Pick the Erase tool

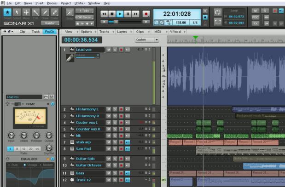pos(55,13)
